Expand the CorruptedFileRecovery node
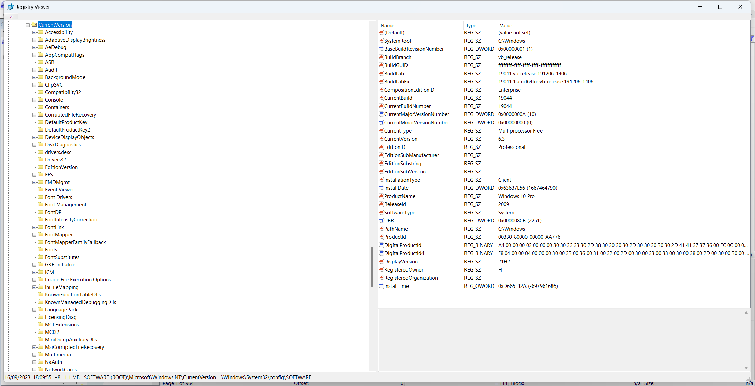This screenshot has width=755, height=386. [34, 115]
